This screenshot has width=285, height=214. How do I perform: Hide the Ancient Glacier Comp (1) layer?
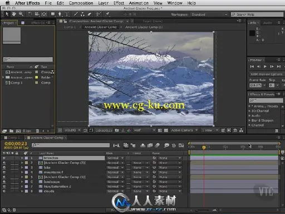coord(4,177)
